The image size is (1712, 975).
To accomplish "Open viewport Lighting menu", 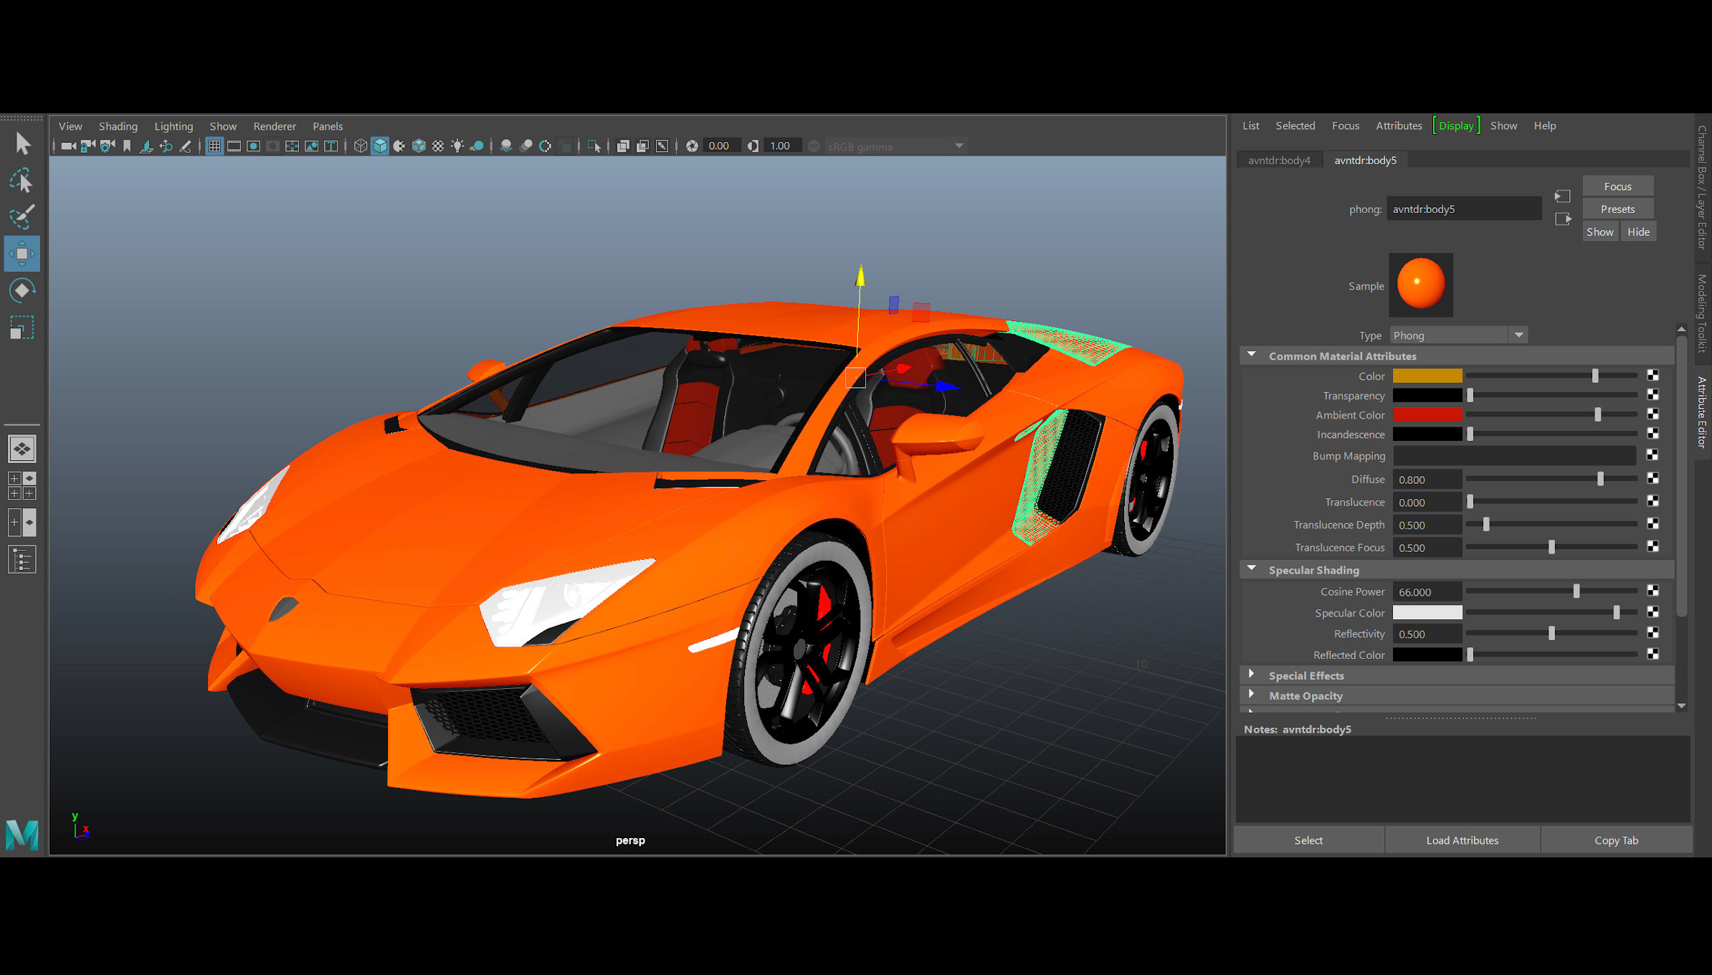I will [x=173, y=126].
